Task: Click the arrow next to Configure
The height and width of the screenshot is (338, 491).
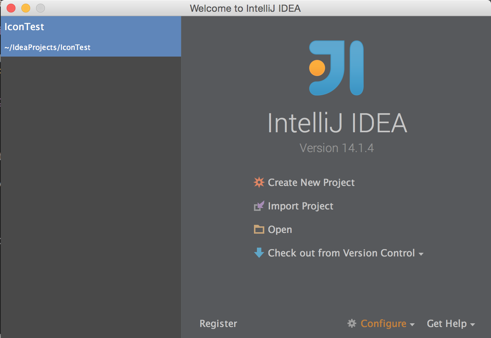Action: (412, 324)
